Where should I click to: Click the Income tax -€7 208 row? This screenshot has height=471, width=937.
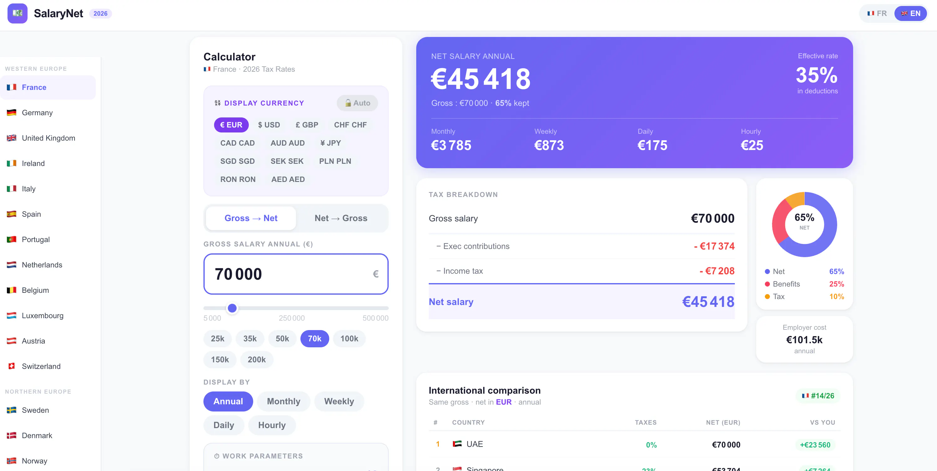click(581, 271)
